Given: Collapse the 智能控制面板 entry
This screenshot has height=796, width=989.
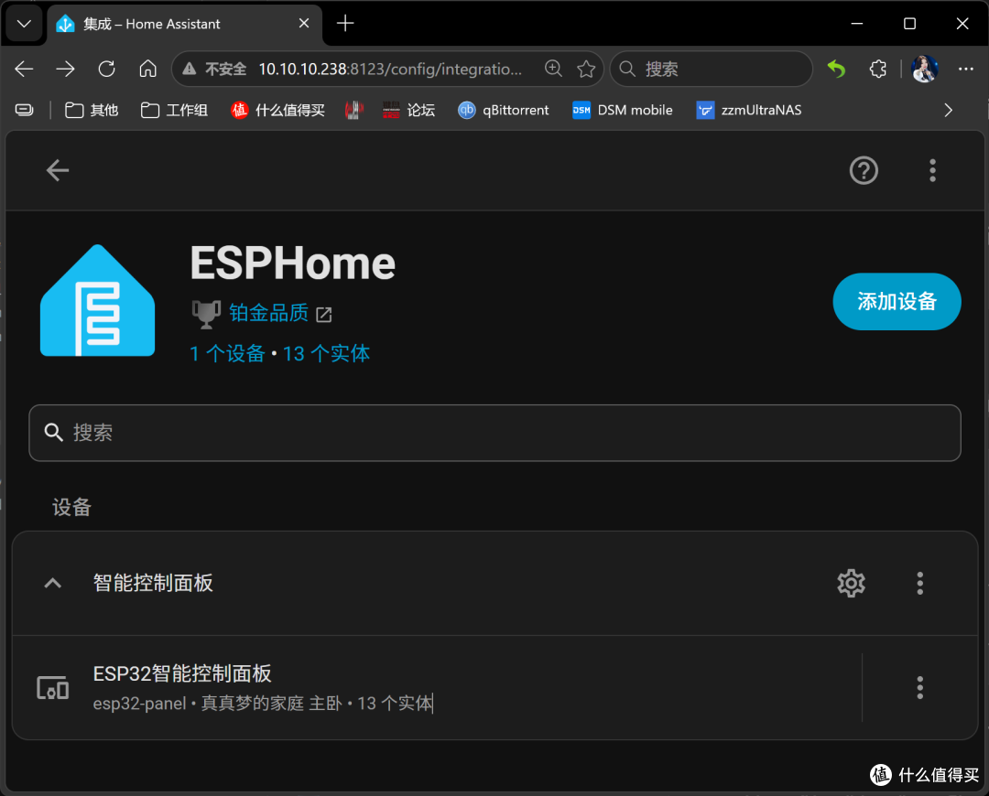Looking at the screenshot, I should point(53,583).
